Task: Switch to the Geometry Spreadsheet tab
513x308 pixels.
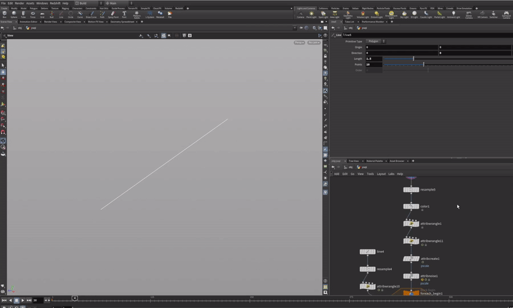Action: [x=122, y=22]
